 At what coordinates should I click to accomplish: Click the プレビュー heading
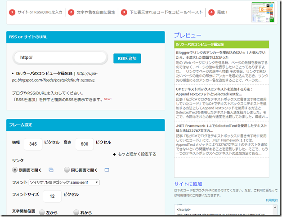tap(188, 35)
